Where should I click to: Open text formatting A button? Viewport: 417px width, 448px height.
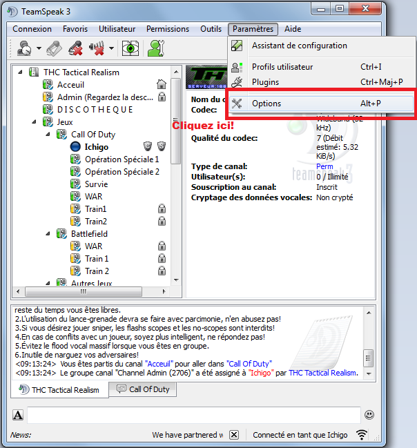(18, 415)
